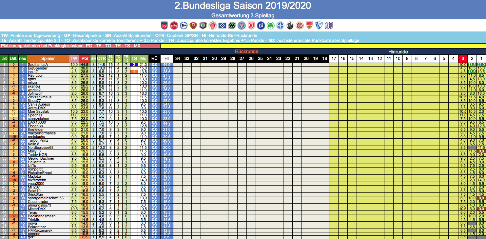Screen dimensions: 486x239
Task: Click the purple Erzgebirge Aue logo
Action: [203, 26]
